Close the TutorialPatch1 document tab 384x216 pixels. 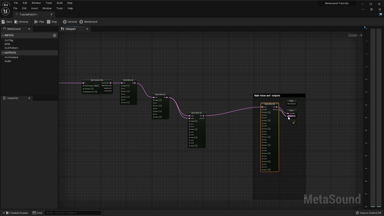tap(51, 14)
